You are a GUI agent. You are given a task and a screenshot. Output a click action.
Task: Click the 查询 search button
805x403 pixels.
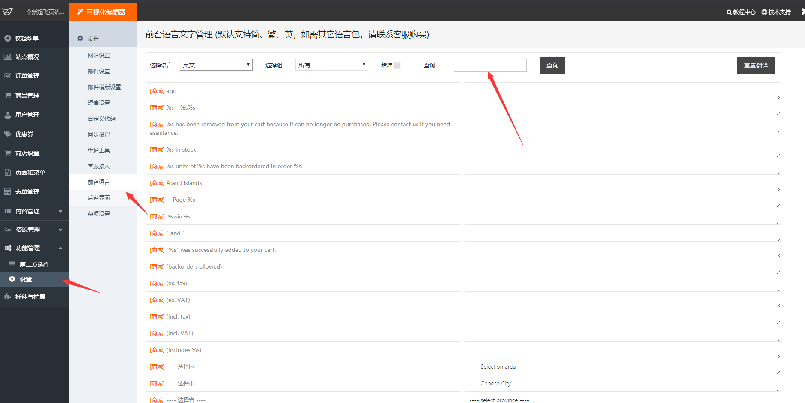click(552, 65)
